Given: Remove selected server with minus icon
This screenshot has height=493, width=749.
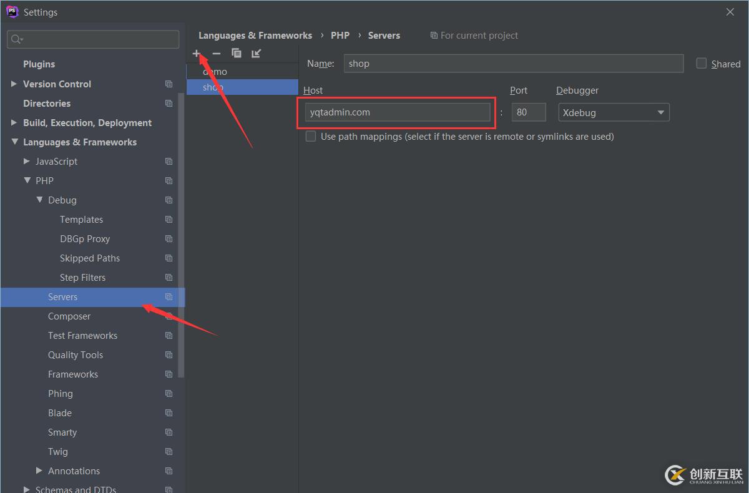Looking at the screenshot, I should (x=217, y=54).
